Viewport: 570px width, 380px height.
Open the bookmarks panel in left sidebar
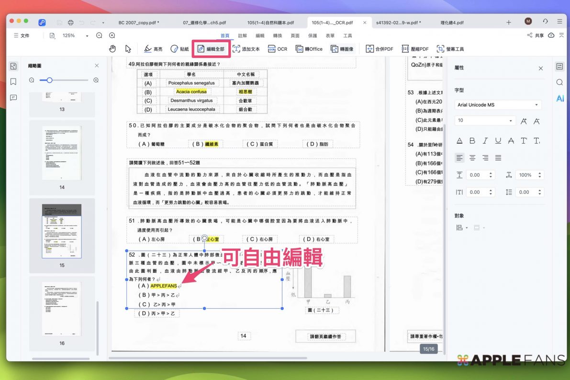click(x=13, y=82)
